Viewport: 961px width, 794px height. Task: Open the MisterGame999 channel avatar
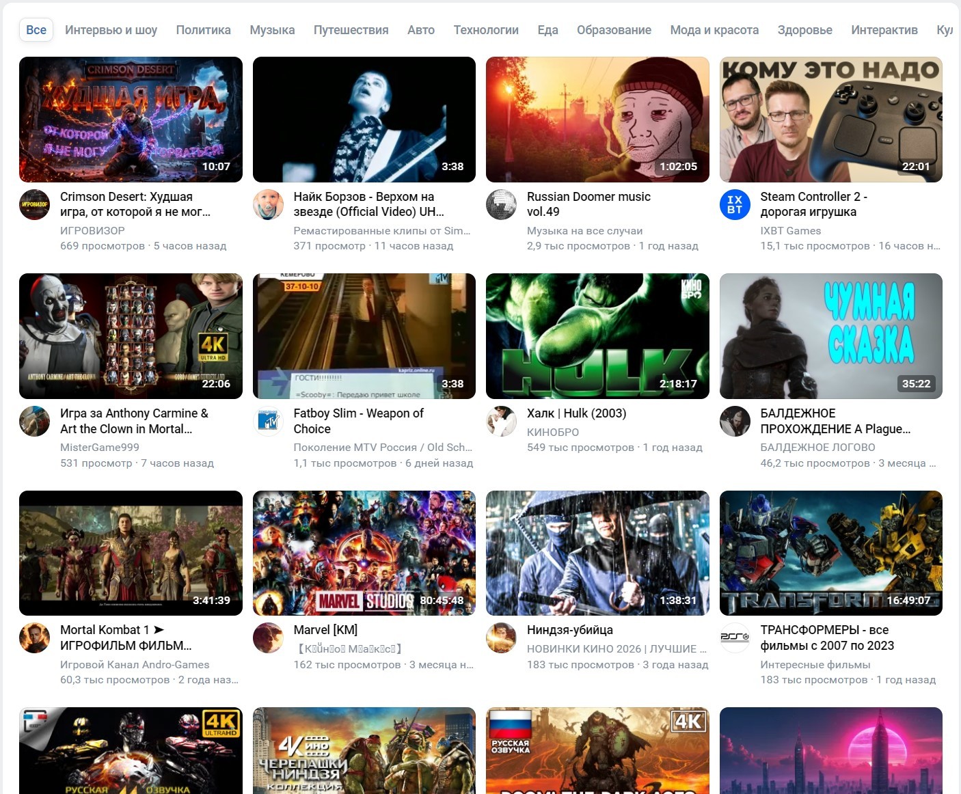(34, 422)
